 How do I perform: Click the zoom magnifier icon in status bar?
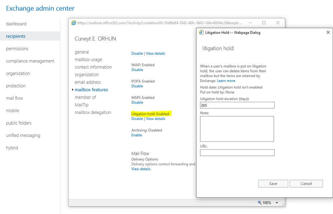(x=260, y=203)
